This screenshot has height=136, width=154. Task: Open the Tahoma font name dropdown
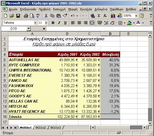click(35, 23)
